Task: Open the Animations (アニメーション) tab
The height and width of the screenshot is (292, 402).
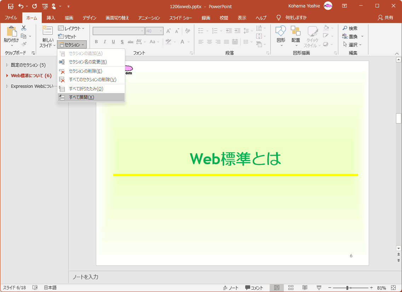Action: point(149,18)
